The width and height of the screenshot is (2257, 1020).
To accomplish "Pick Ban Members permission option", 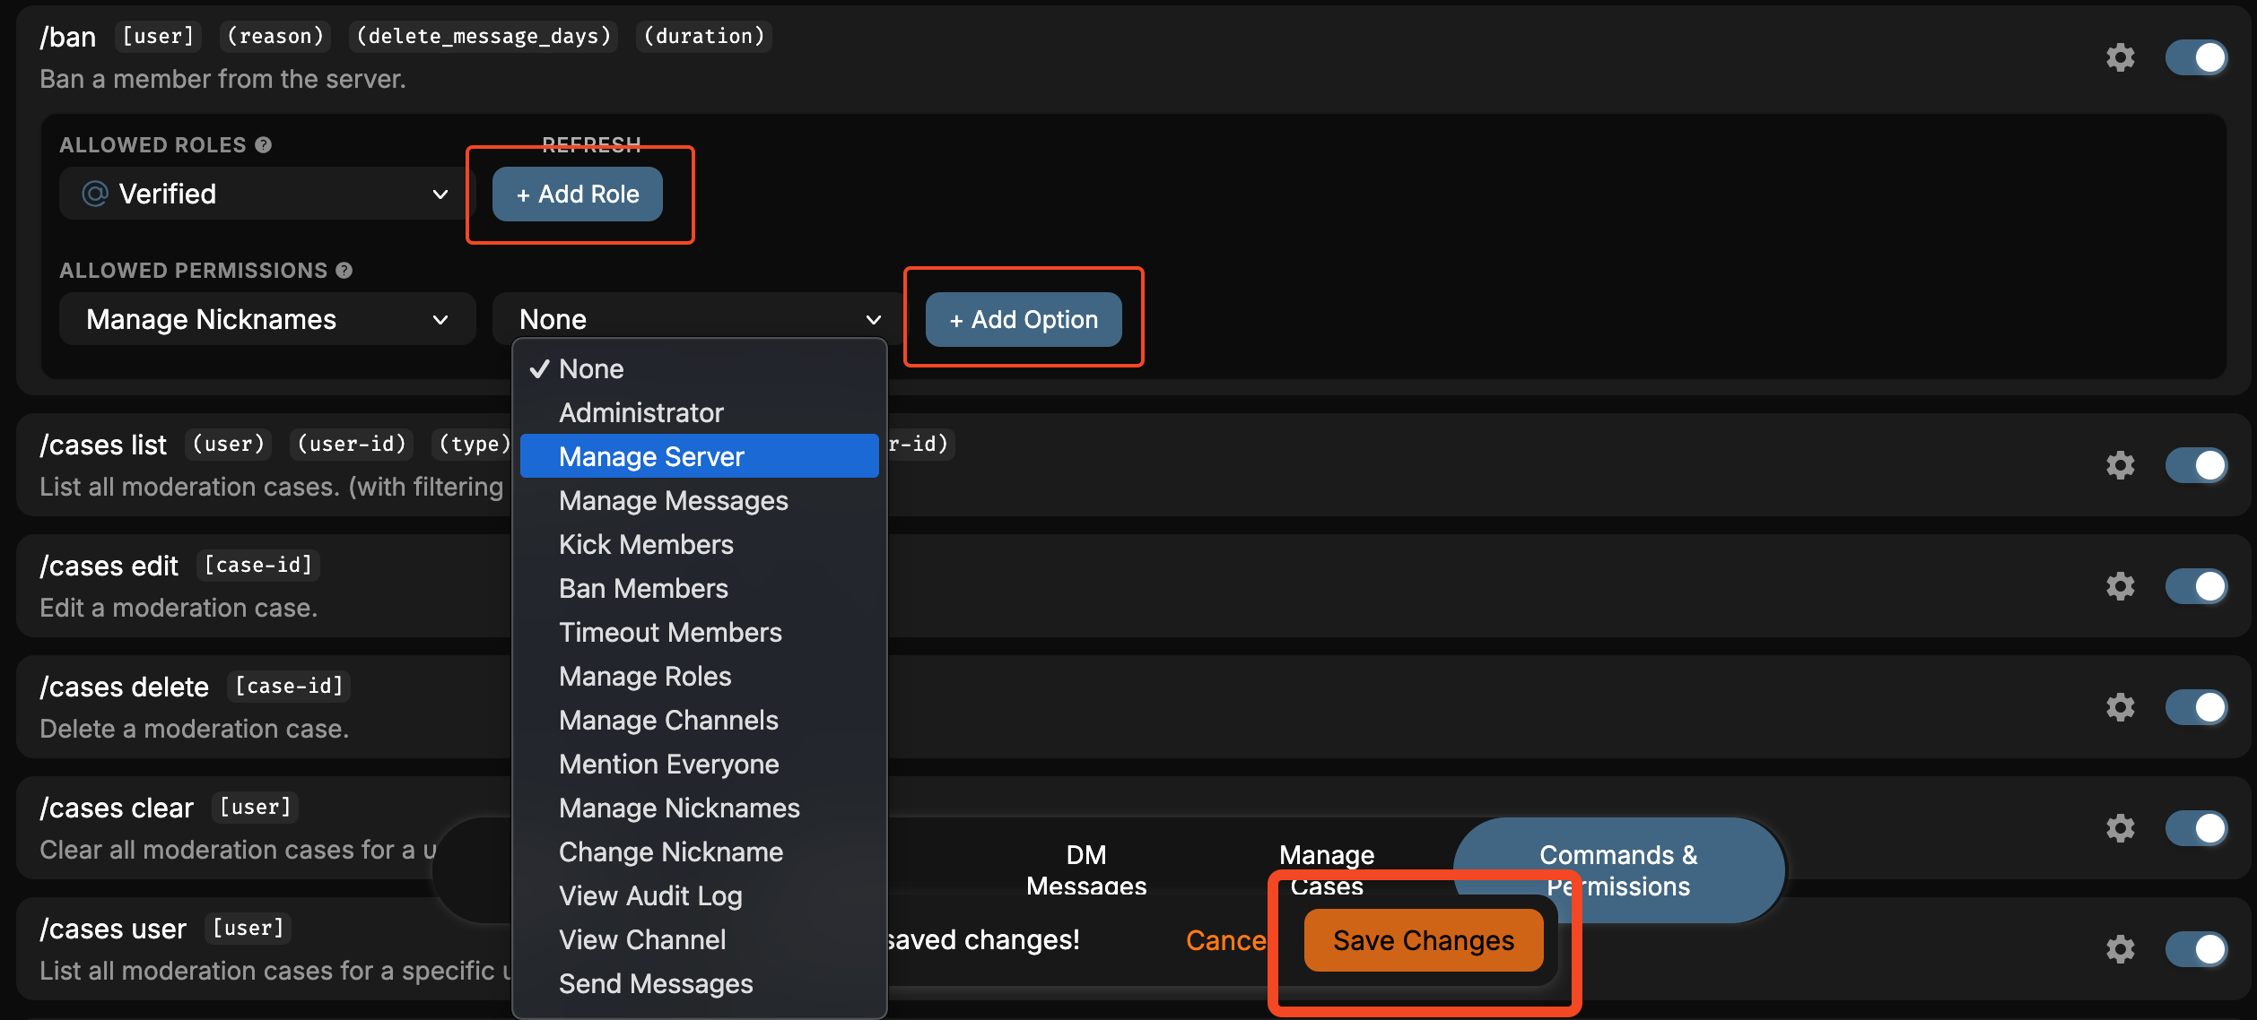I will pyautogui.click(x=699, y=588).
